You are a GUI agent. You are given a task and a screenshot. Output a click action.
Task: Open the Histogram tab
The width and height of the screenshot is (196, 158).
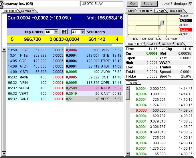pyautogui.click(x=145, y=11)
